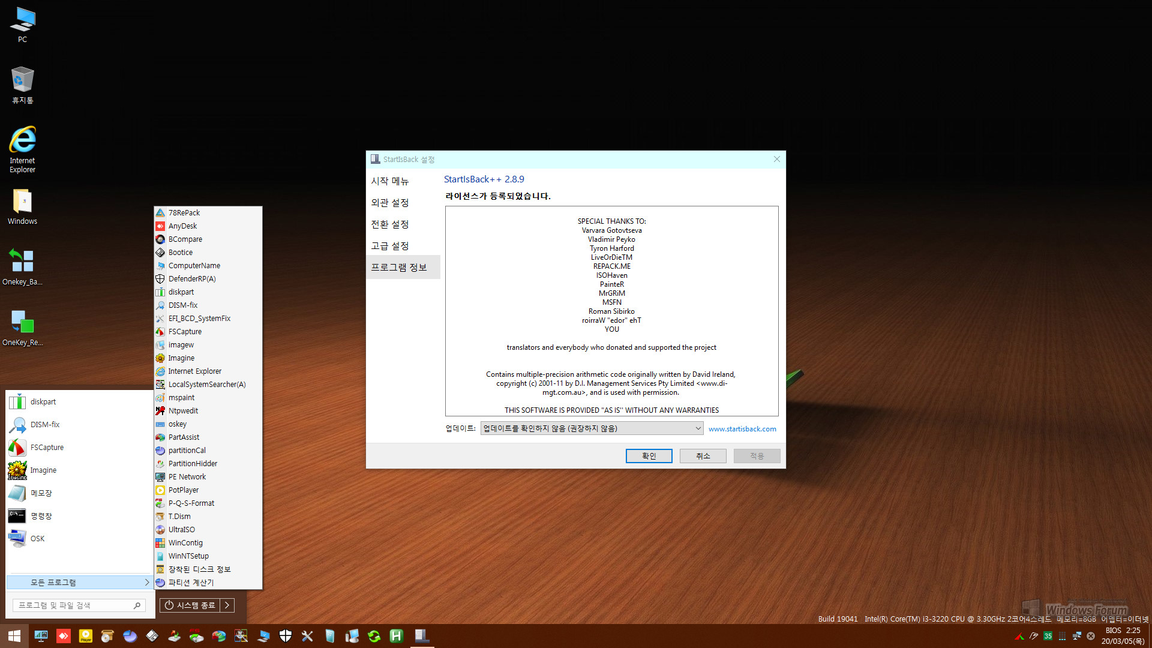Open the PotPlayer taskbar icon
Viewport: 1152px width, 648px height.
[86, 636]
